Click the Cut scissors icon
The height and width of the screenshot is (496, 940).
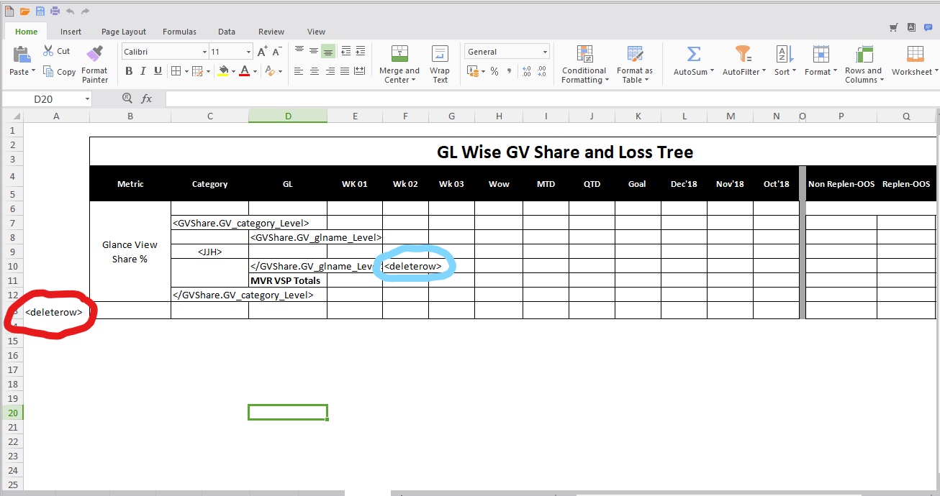tap(48, 50)
